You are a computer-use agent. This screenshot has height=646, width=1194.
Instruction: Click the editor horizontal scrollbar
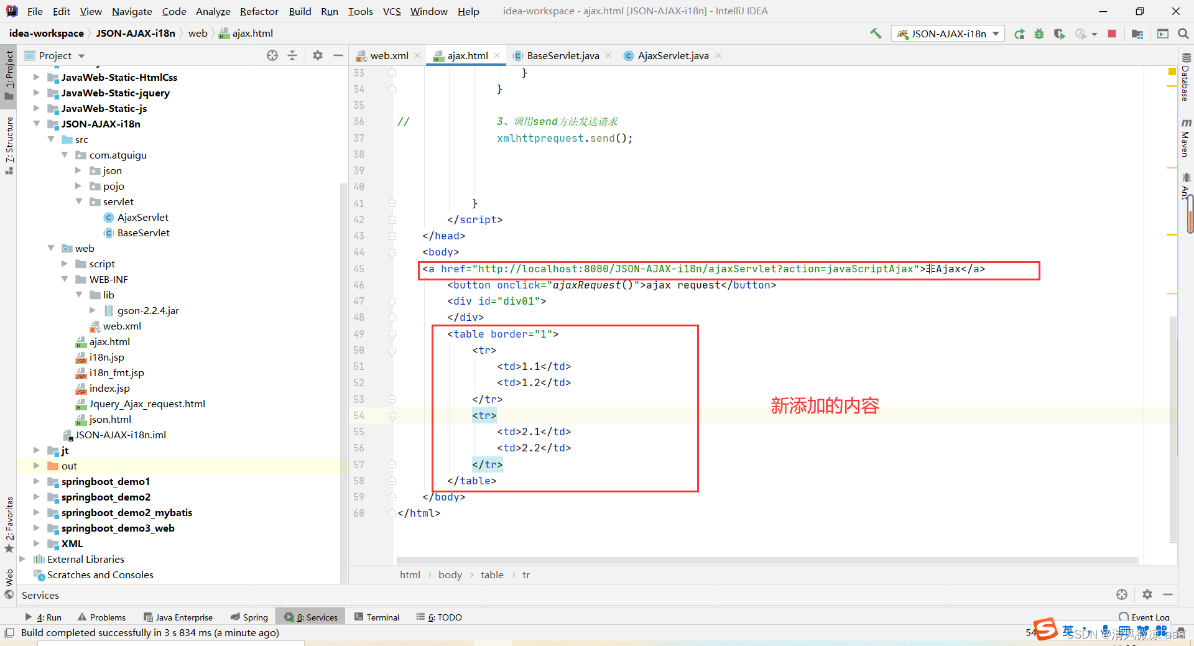[767, 561]
